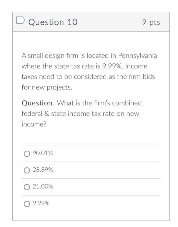The image size is (178, 227).
Task: Click the "What is the firm's combined" text
Action: coord(99,103)
